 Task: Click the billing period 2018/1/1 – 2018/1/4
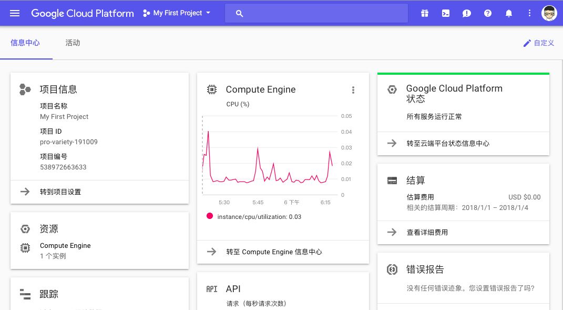495,208
